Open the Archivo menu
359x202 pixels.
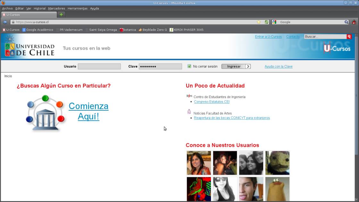tap(7, 8)
